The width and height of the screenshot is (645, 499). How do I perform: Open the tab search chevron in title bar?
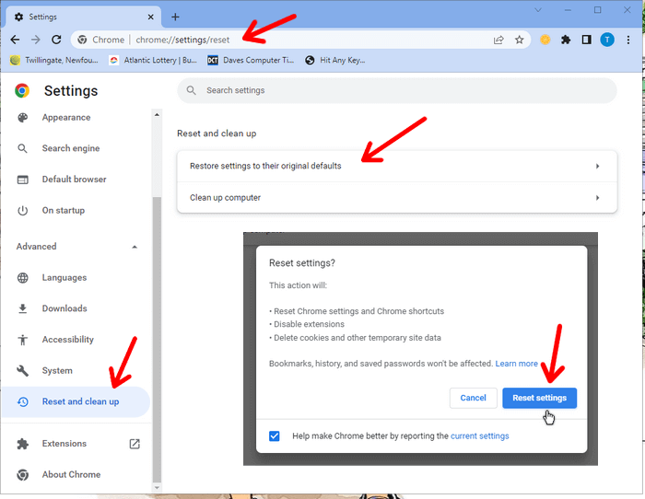click(x=538, y=10)
